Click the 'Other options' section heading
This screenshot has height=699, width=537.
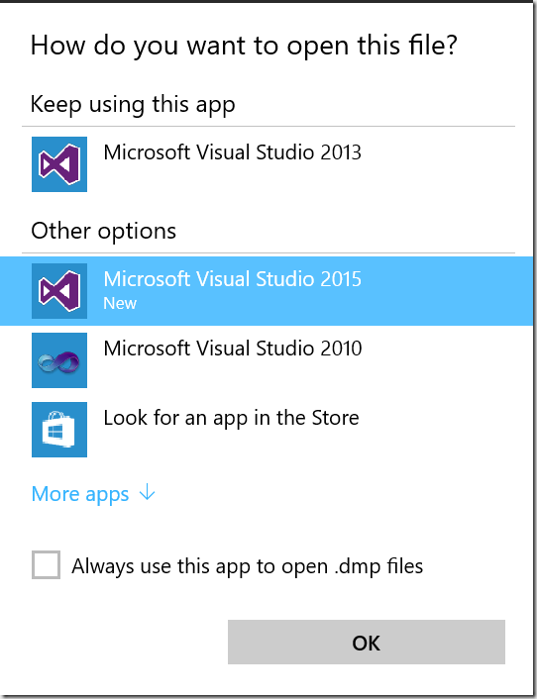click(x=103, y=232)
